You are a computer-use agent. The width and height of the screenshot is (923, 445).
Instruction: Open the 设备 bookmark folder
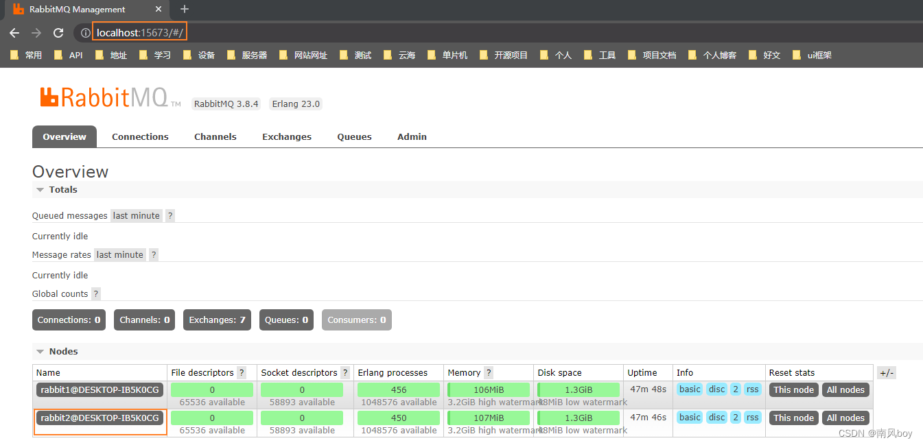coord(199,55)
